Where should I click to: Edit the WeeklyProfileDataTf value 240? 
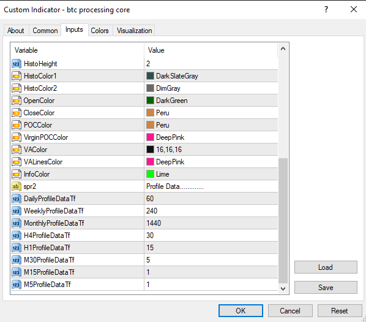[x=211, y=211]
